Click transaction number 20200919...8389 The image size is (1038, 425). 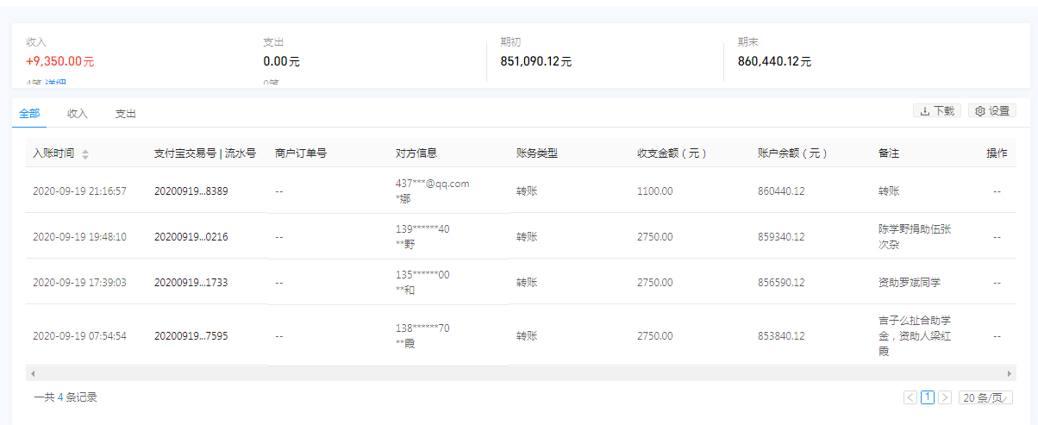click(191, 191)
